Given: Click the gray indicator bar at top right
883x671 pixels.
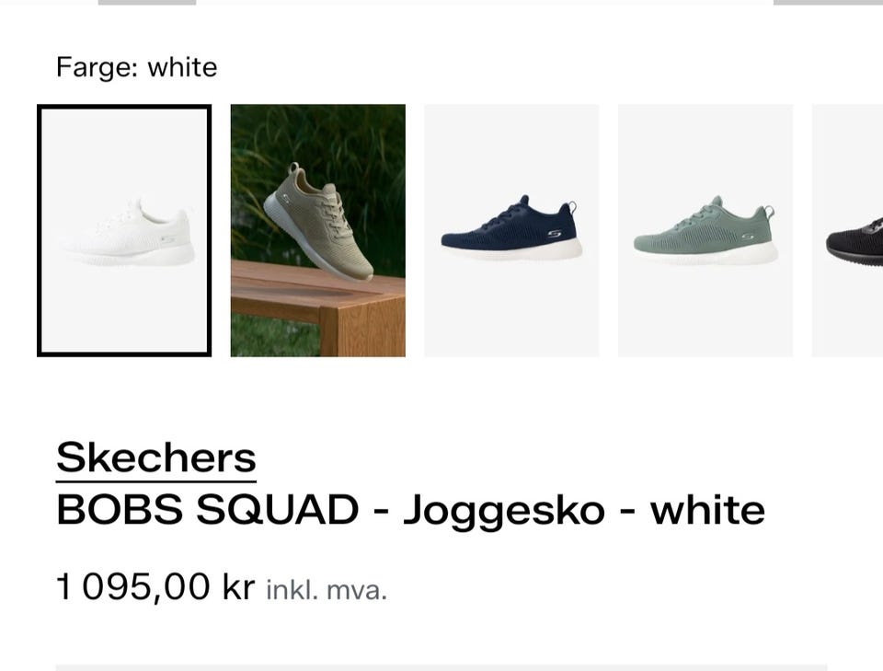Looking at the screenshot, I should tap(828, 2).
